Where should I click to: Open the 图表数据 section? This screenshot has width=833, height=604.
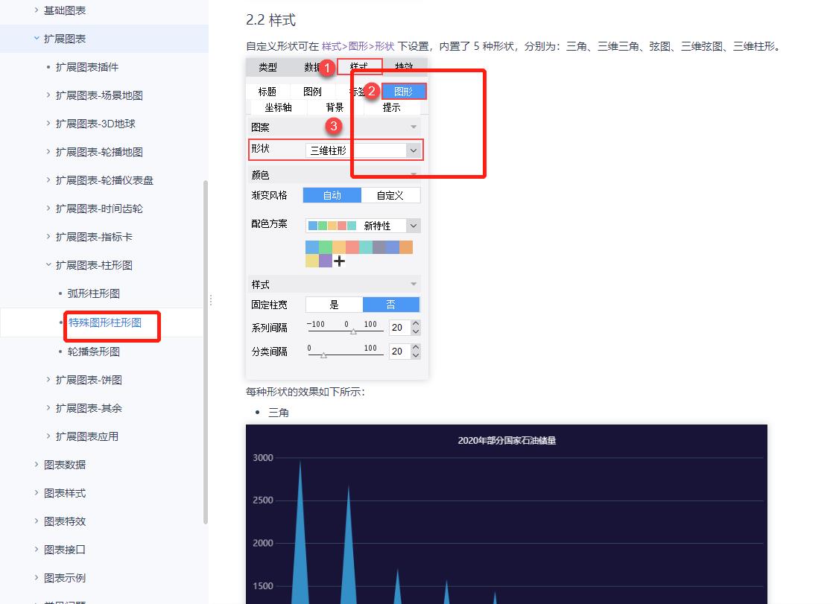coord(65,465)
